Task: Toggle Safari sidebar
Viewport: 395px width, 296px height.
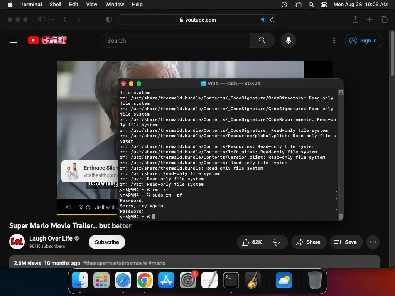Action: point(41,20)
